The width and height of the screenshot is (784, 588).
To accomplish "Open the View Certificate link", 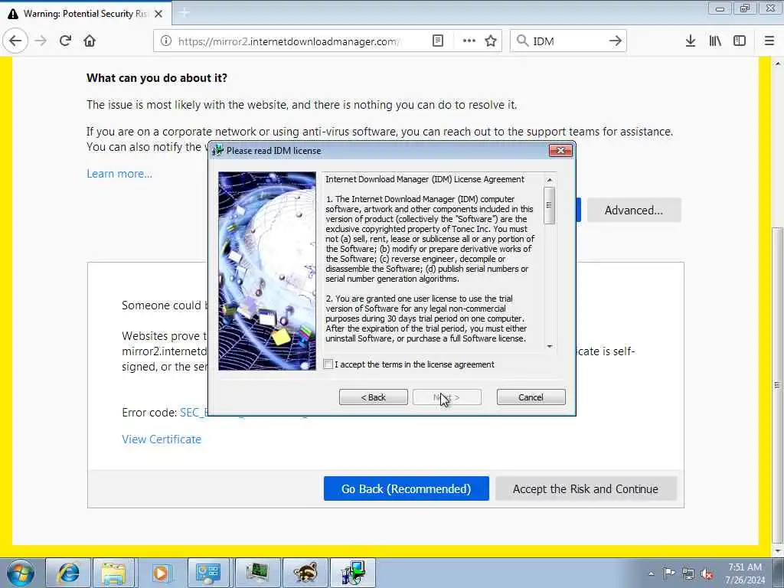I will [x=162, y=439].
